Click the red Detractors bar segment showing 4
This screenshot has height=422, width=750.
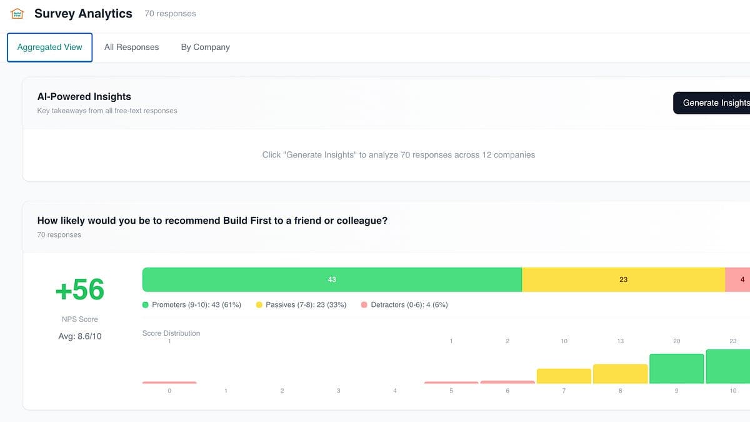pos(738,279)
